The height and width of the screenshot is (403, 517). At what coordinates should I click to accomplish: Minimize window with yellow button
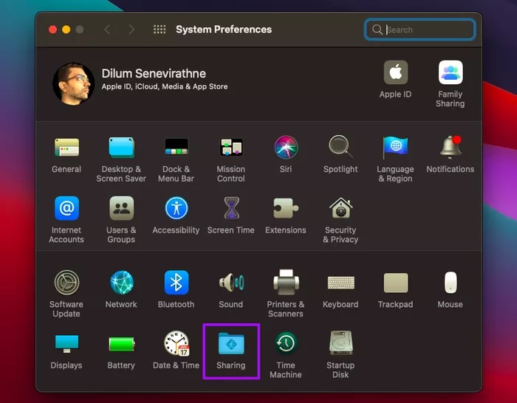pyautogui.click(x=66, y=30)
